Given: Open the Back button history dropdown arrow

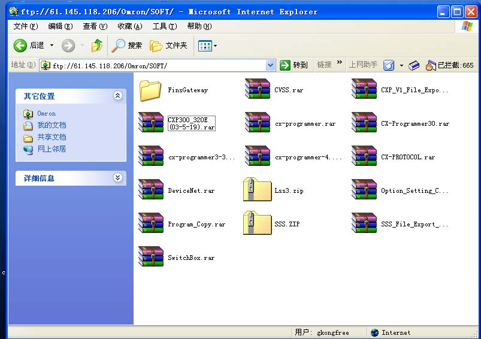Looking at the screenshot, I should (x=52, y=46).
